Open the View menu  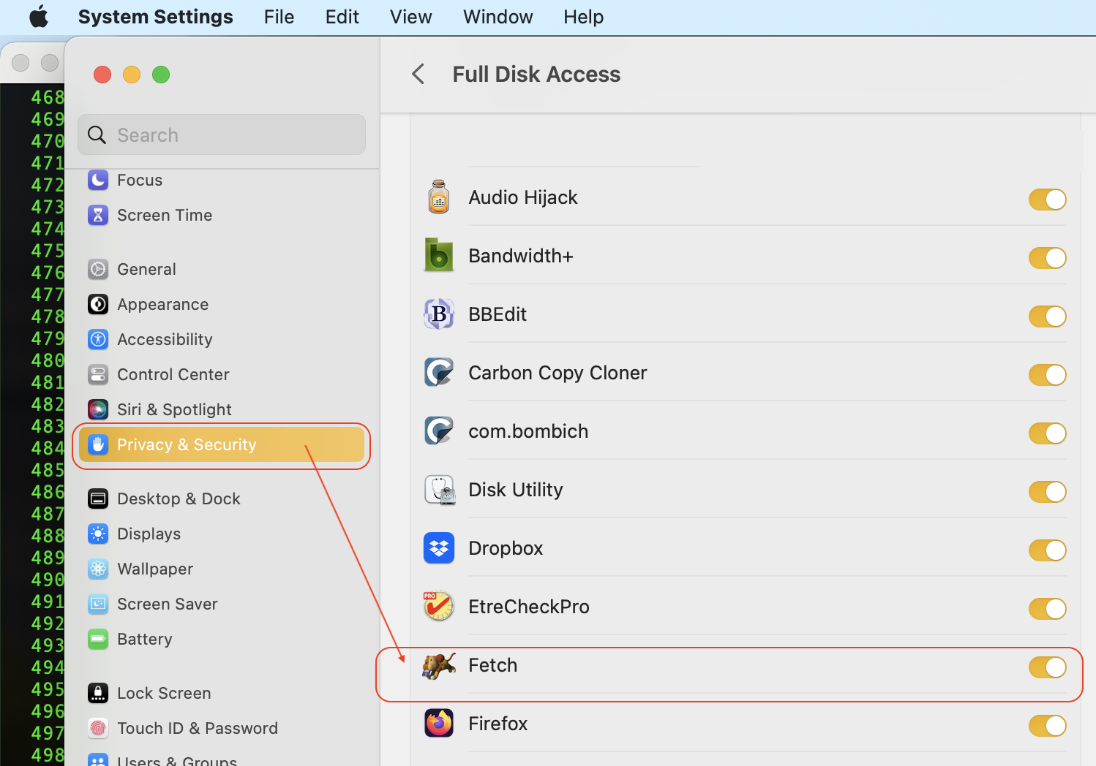click(x=411, y=17)
